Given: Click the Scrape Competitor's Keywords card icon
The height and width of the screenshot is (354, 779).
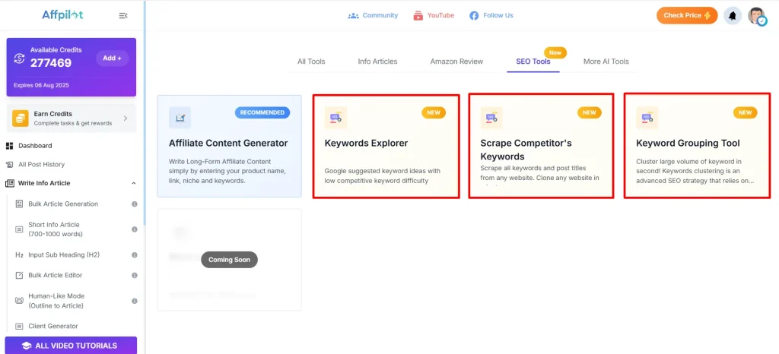Looking at the screenshot, I should [x=491, y=118].
